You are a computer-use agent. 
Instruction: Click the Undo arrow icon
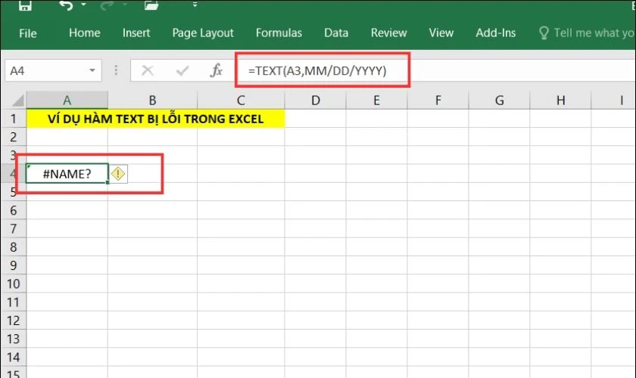pos(66,5)
